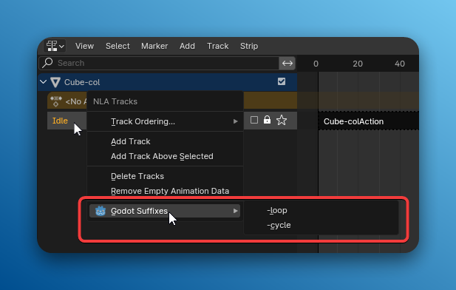Screen dimensions: 456x290
Task: Open the Select menu
Action: tap(118, 46)
